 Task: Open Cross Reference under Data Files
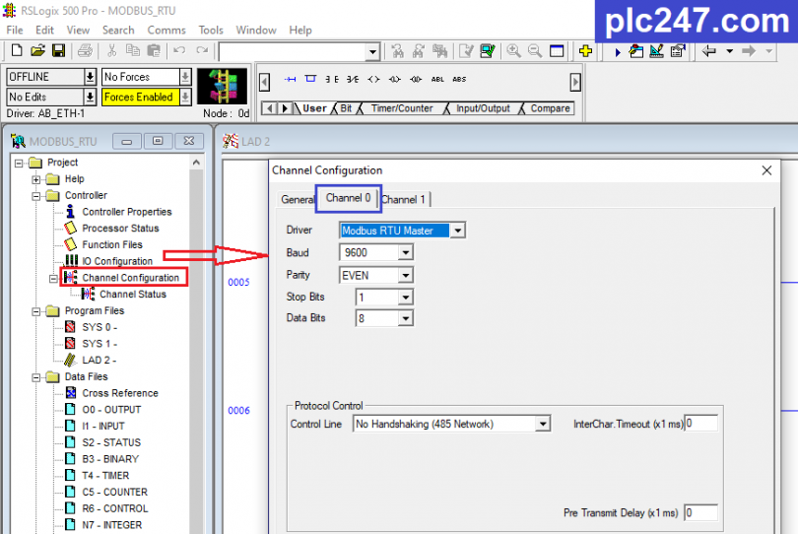119,393
